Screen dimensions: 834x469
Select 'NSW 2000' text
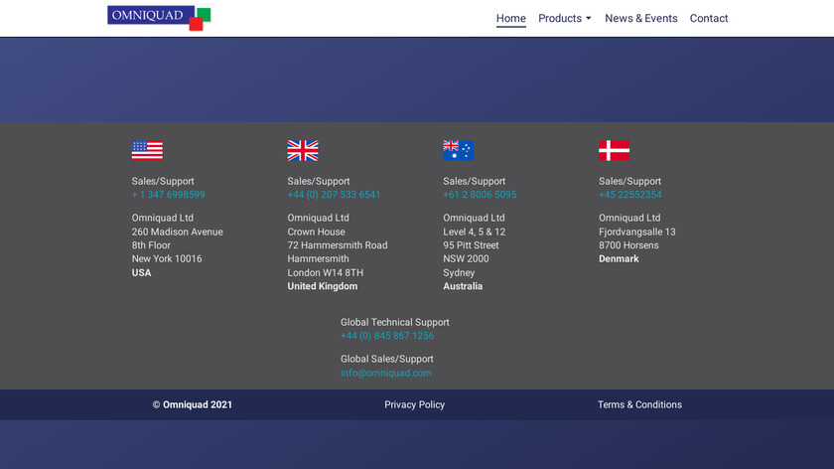[x=466, y=258]
